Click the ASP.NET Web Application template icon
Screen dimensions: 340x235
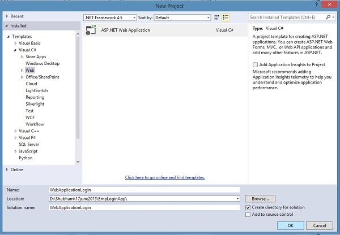[x=91, y=30]
